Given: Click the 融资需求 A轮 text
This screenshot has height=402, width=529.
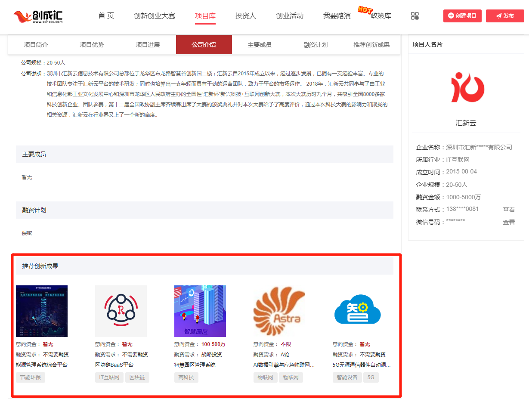Looking at the screenshot, I should pos(285,355).
